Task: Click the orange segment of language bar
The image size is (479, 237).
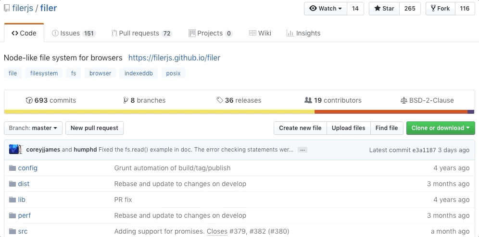Action: [x=391, y=112]
